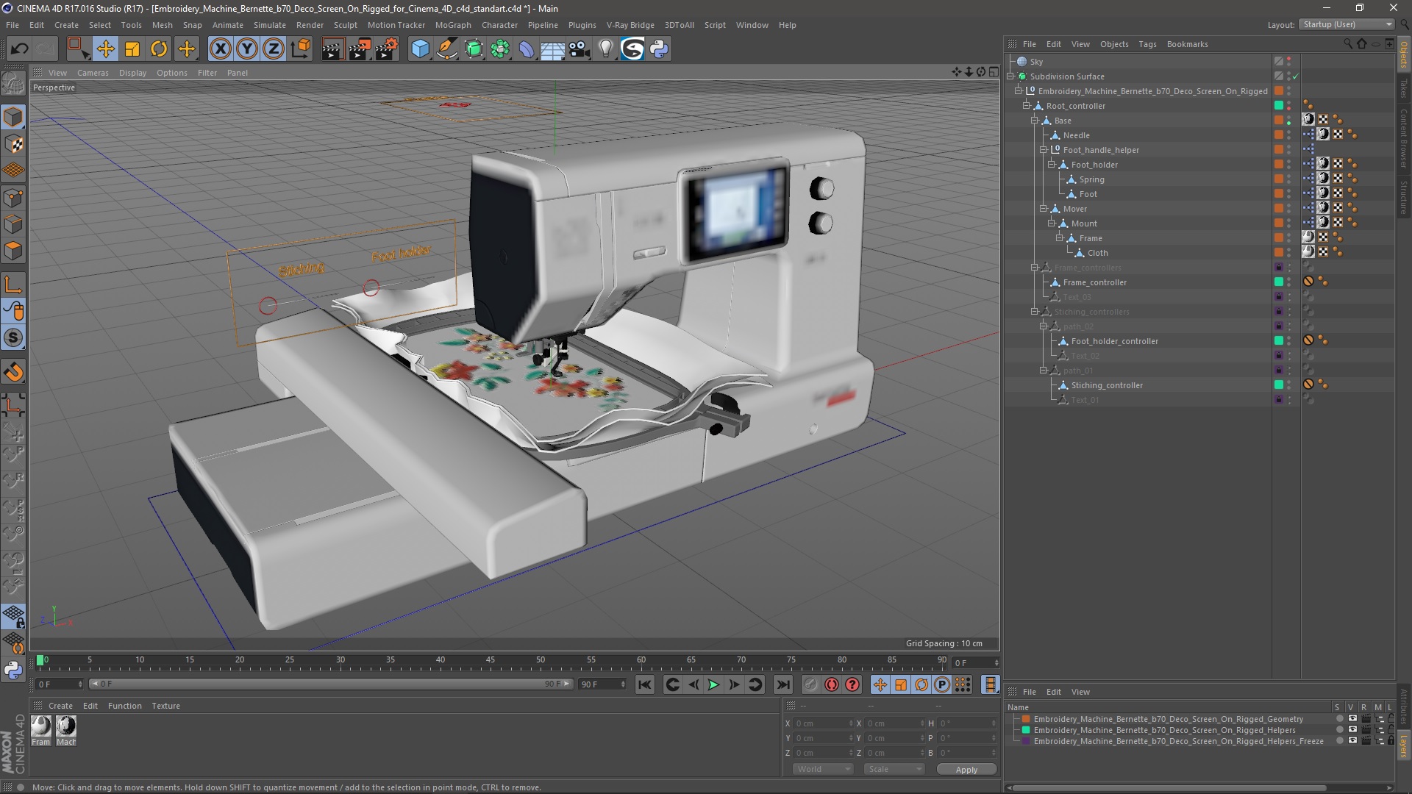The height and width of the screenshot is (794, 1412).
Task: Open the Material Manager Texture menu
Action: coord(165,706)
